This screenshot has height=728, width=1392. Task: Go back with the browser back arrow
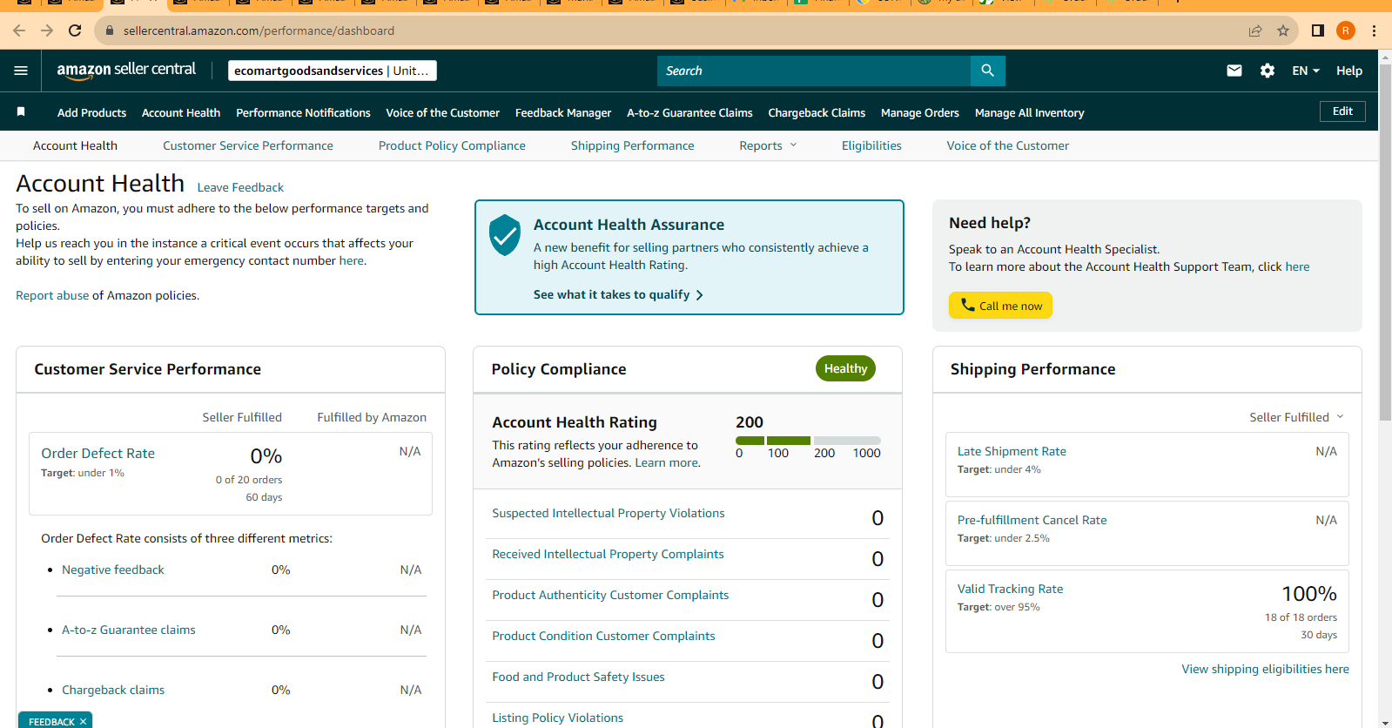tap(19, 30)
